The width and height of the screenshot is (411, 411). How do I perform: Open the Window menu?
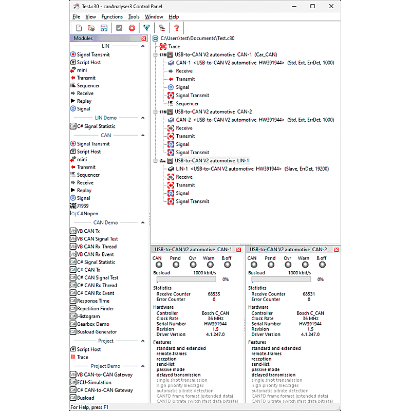click(154, 16)
